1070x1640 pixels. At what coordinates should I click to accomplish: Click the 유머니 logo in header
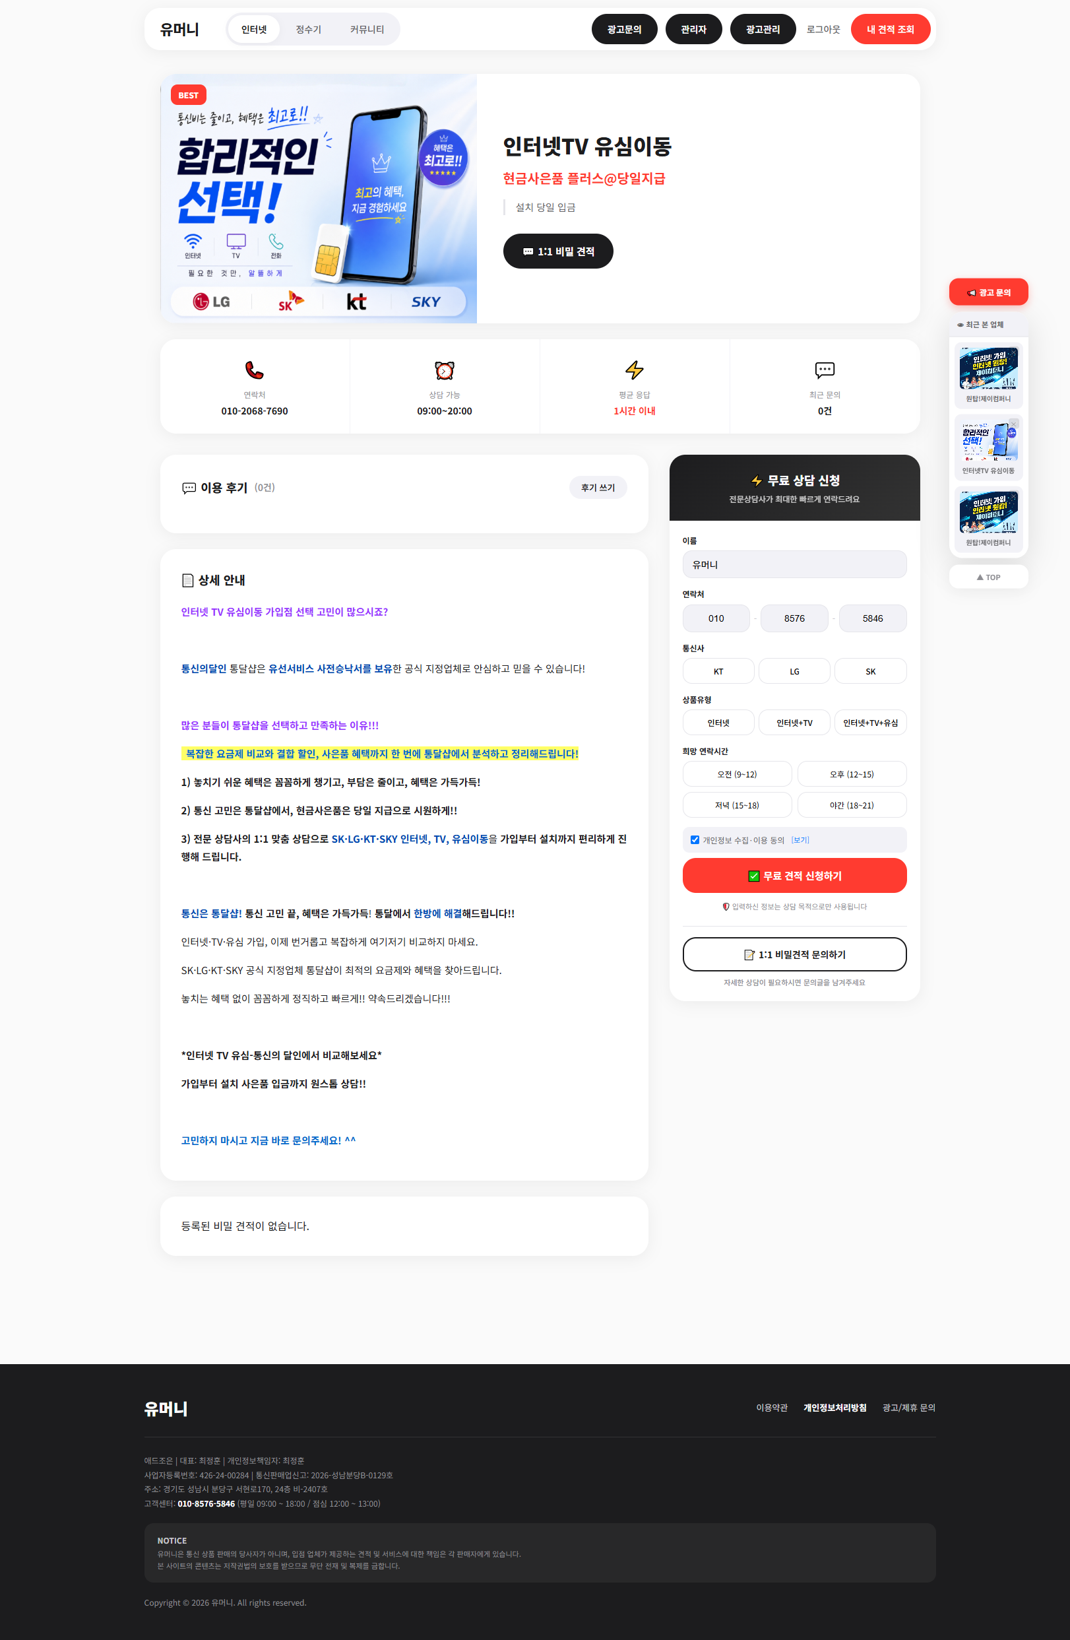[179, 30]
